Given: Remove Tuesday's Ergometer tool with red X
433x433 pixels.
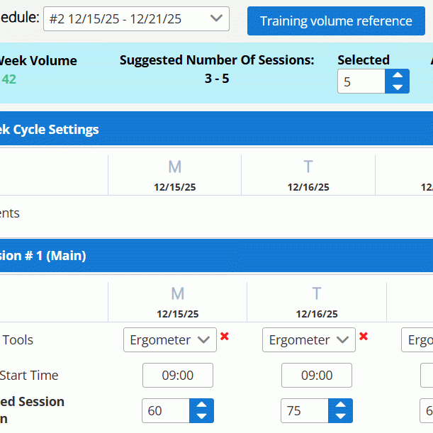Looking at the screenshot, I should coord(364,337).
